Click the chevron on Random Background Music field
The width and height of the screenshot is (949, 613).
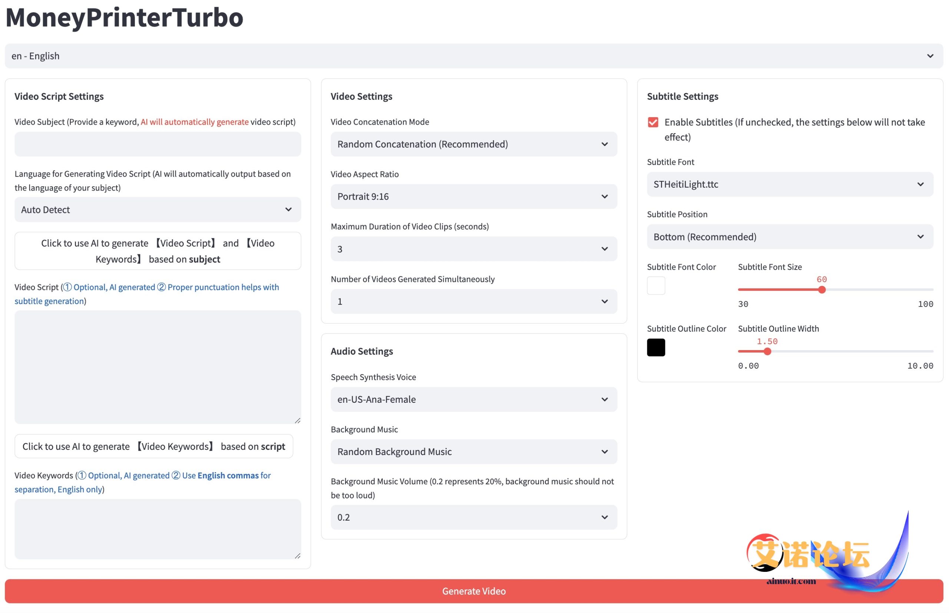(x=605, y=451)
